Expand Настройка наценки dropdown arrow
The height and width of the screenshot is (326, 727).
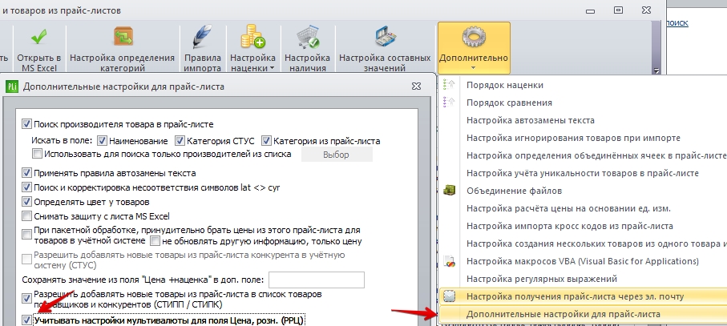pyautogui.click(x=271, y=68)
